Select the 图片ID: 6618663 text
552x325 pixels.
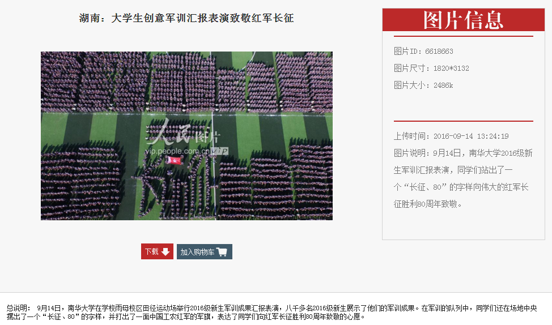tap(423, 52)
